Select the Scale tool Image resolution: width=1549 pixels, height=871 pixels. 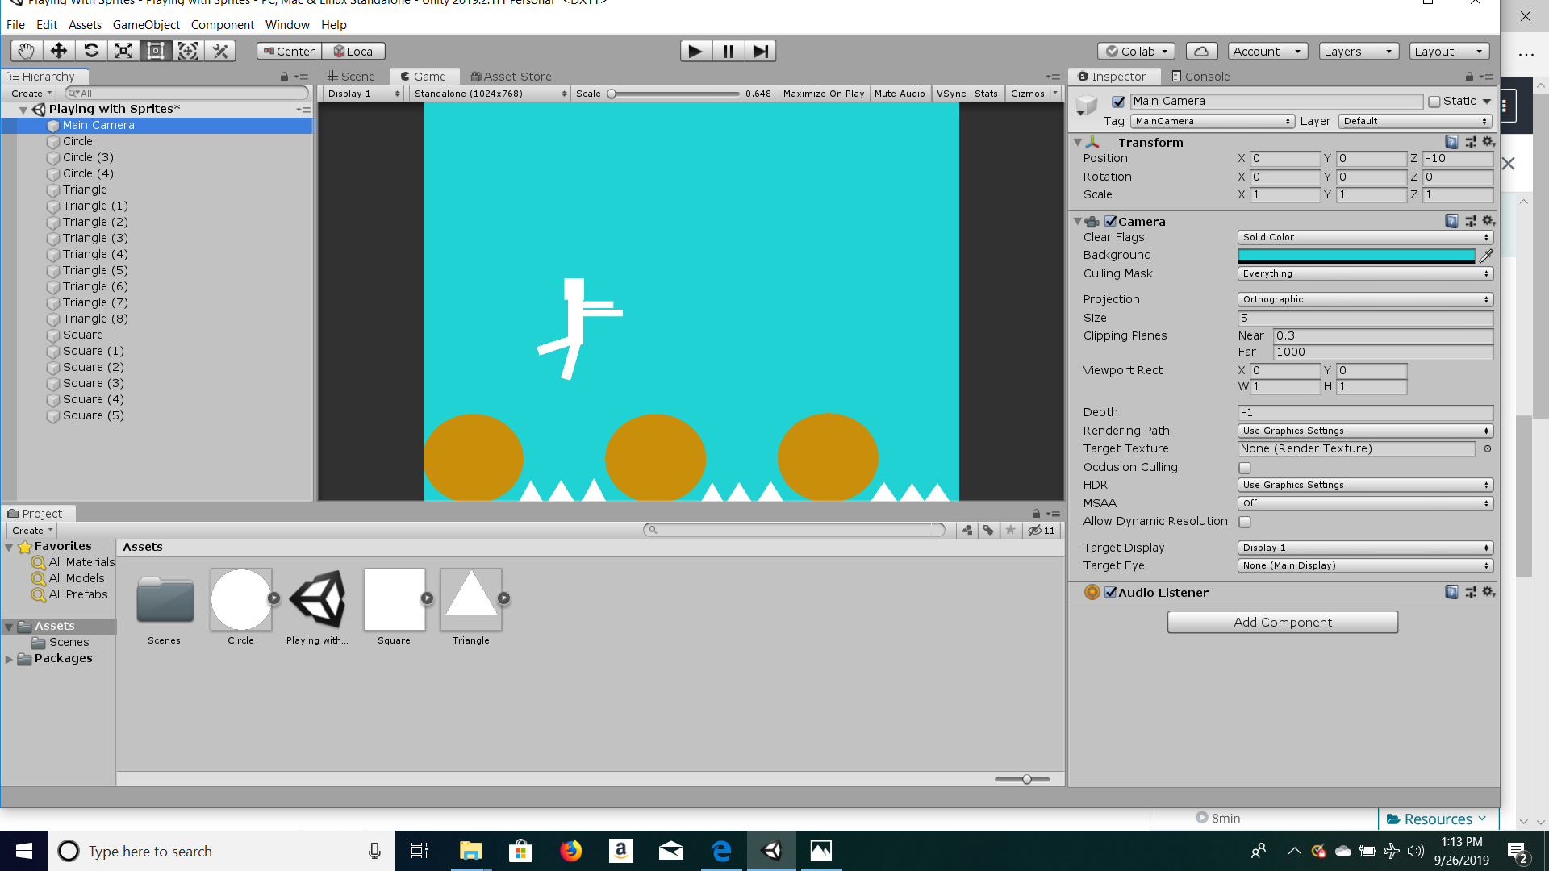[123, 51]
